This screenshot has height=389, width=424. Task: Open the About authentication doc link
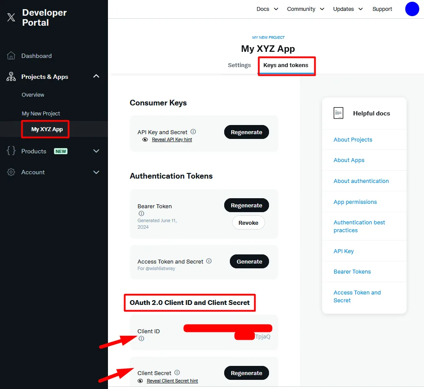pyautogui.click(x=361, y=181)
